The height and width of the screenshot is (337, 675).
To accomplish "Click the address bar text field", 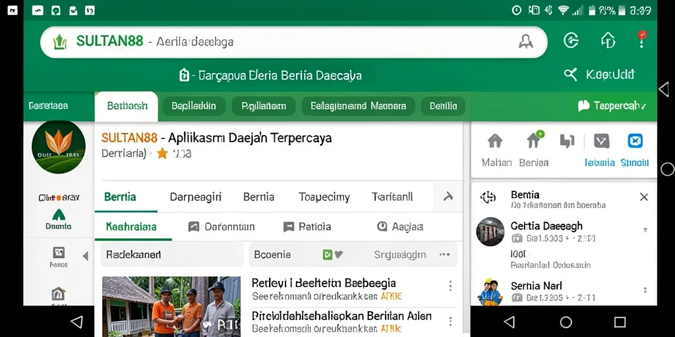I will click(293, 41).
